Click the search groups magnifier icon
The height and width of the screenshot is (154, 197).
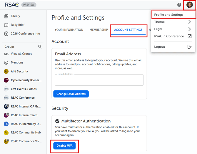(x=40, y=47)
